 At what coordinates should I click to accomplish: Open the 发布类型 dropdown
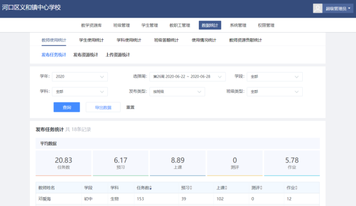point(177,92)
